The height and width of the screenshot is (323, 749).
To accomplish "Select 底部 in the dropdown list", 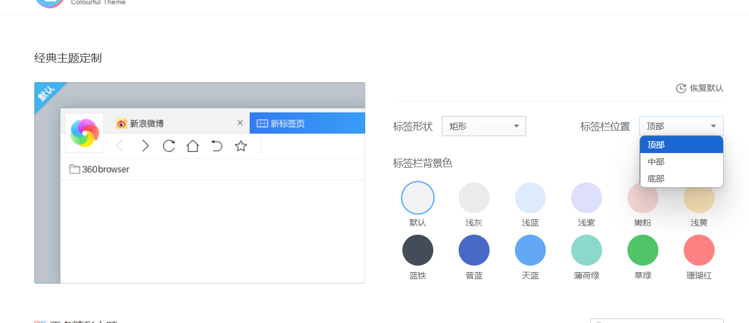I will coord(681,178).
